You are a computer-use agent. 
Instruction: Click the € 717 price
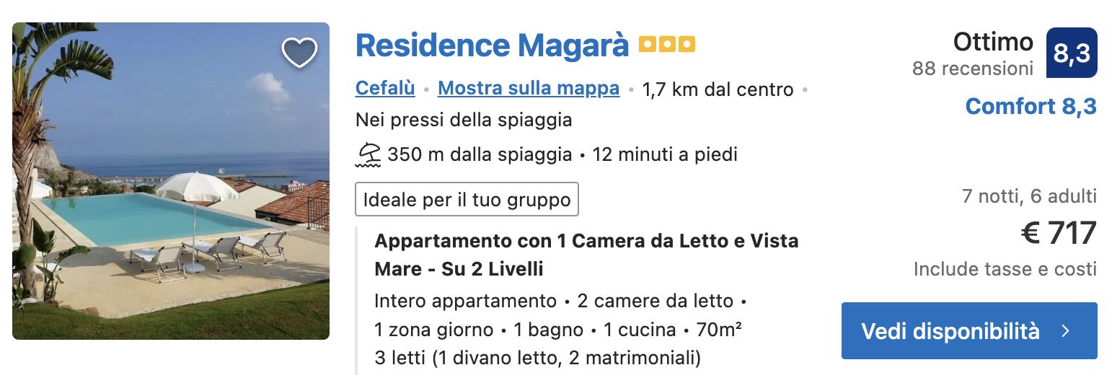1059,233
